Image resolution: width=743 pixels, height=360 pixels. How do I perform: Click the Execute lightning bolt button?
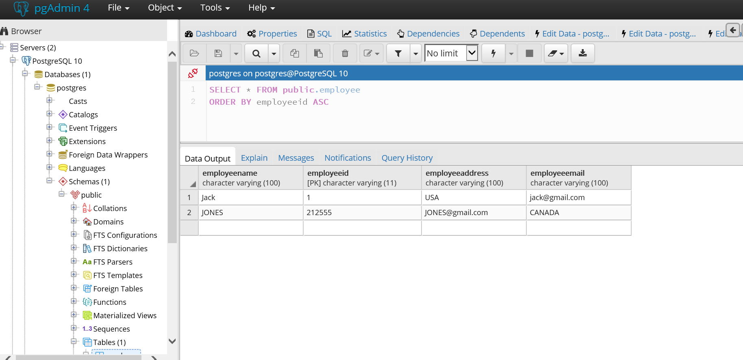pyautogui.click(x=493, y=54)
